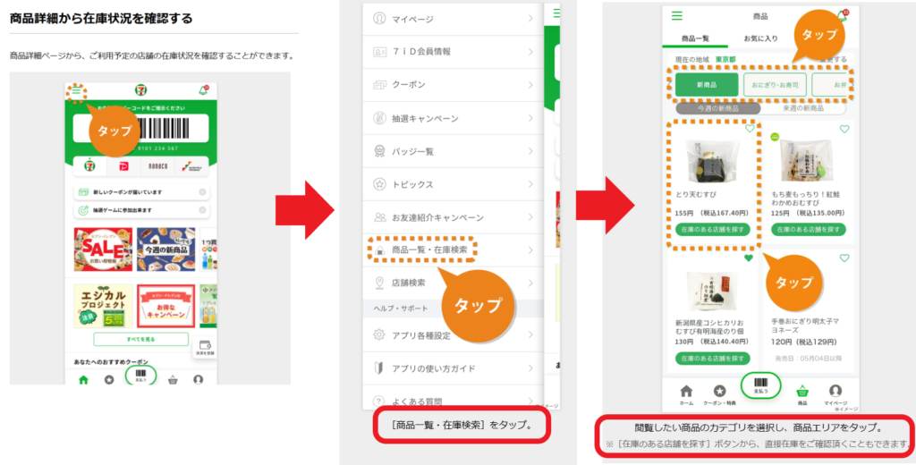
Task: Switch to 来週の新商品 toggle
Action: (801, 107)
